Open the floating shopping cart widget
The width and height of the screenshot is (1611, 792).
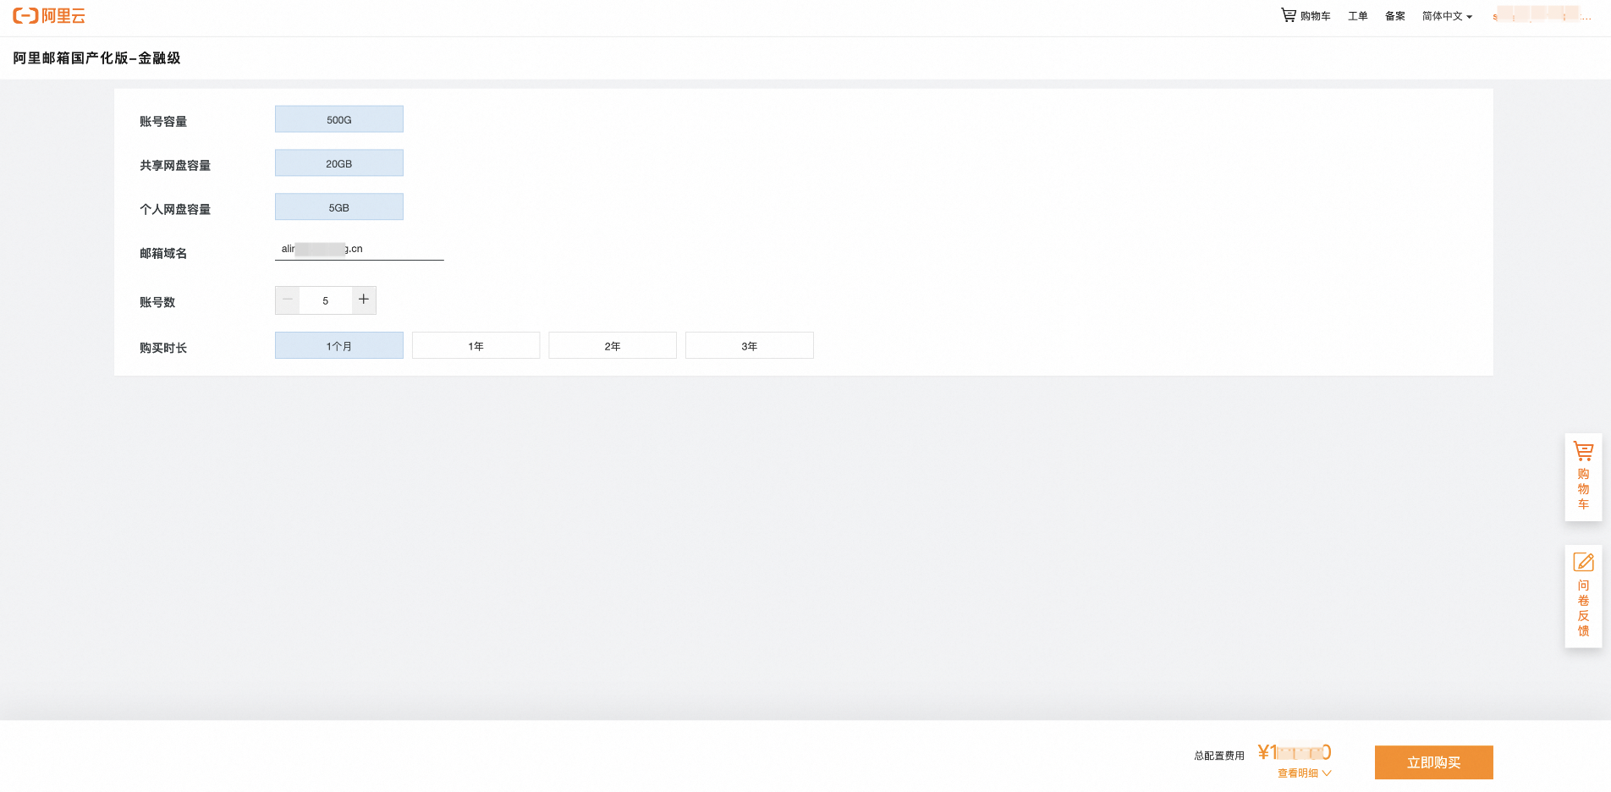pos(1583,476)
